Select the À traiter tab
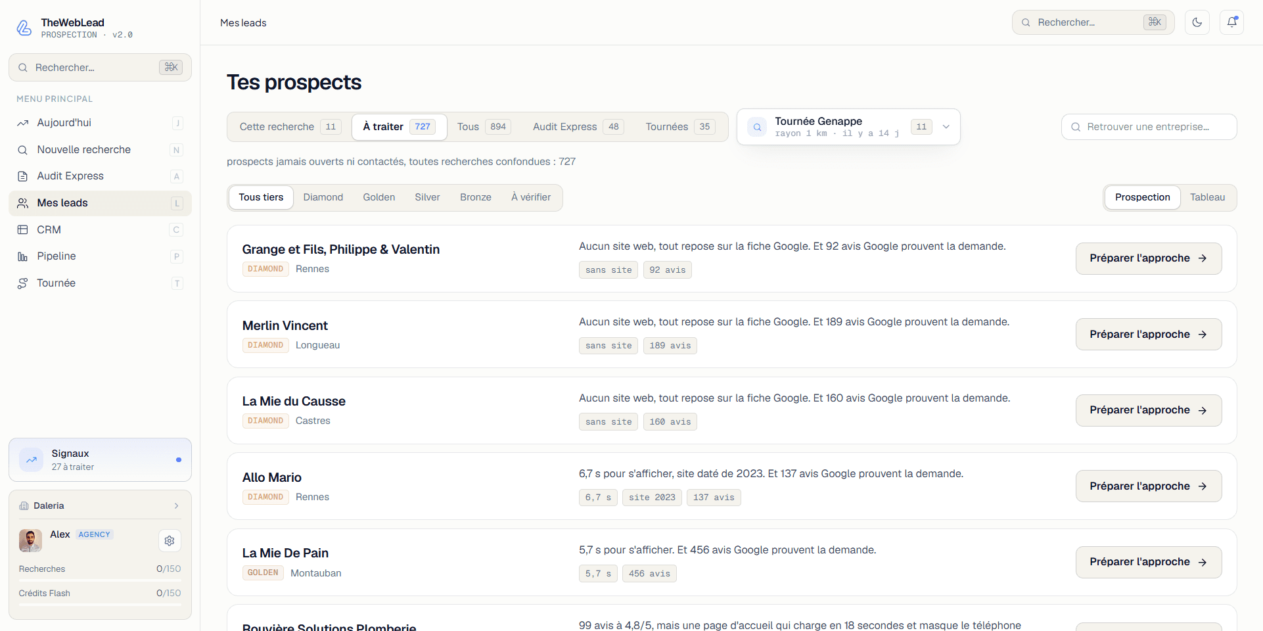This screenshot has height=631, width=1263. pyautogui.click(x=399, y=127)
